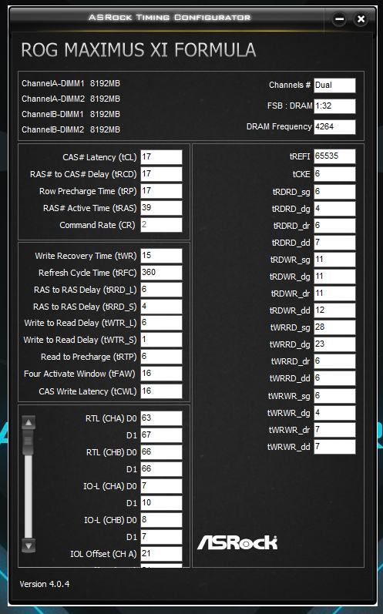Click the tRDRD_dr value field
The width and height of the screenshot is (383, 614).
point(334,226)
